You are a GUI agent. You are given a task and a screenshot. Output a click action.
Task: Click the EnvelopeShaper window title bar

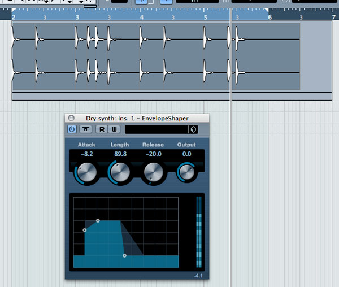coord(137,118)
